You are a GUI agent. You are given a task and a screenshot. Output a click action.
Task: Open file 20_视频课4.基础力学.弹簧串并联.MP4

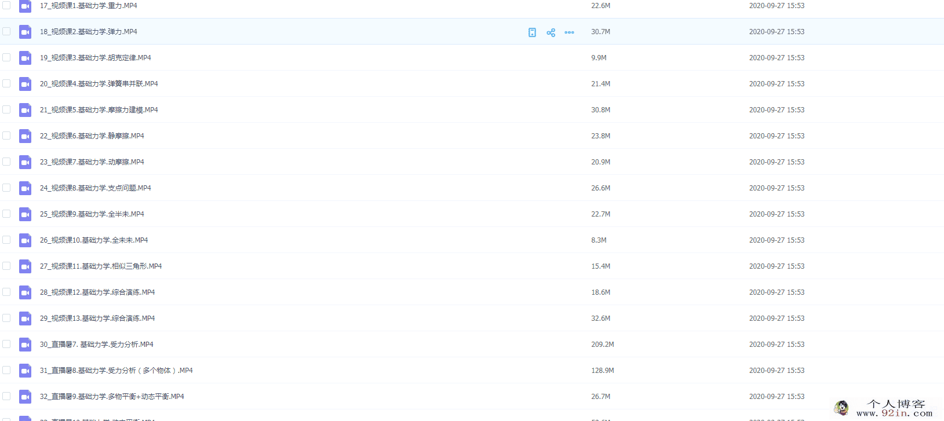(x=99, y=84)
